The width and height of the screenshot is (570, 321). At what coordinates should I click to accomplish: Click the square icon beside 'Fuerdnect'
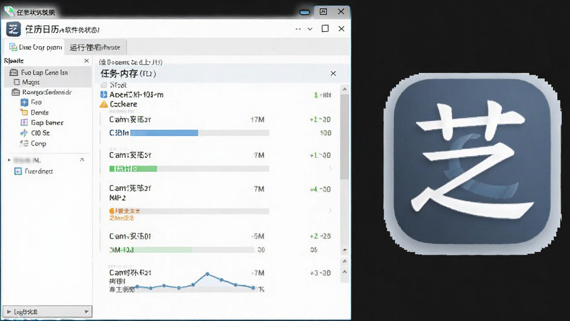point(18,171)
